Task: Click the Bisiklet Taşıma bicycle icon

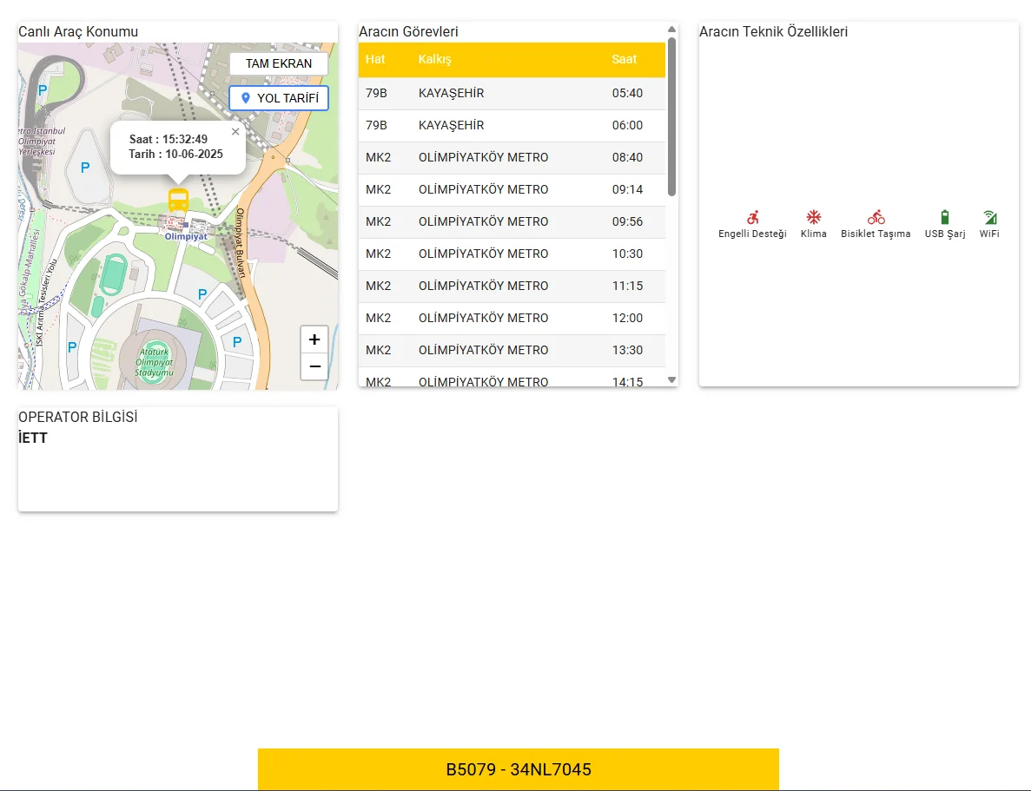Action: click(x=876, y=217)
